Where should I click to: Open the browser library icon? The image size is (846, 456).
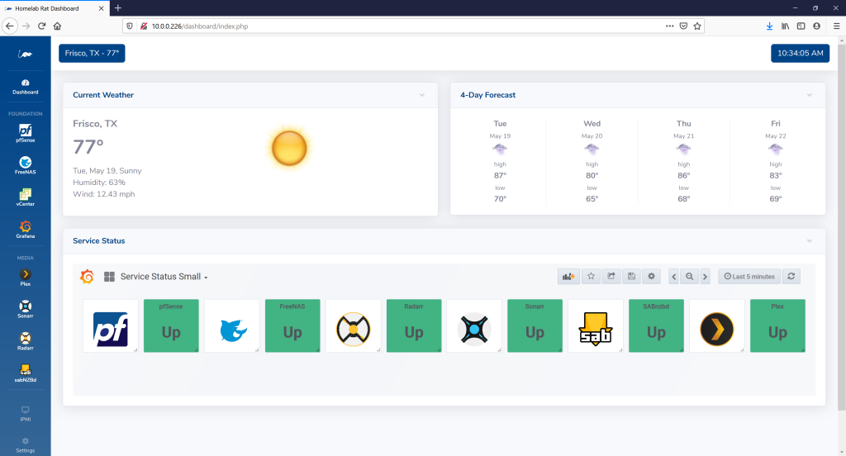(x=785, y=26)
